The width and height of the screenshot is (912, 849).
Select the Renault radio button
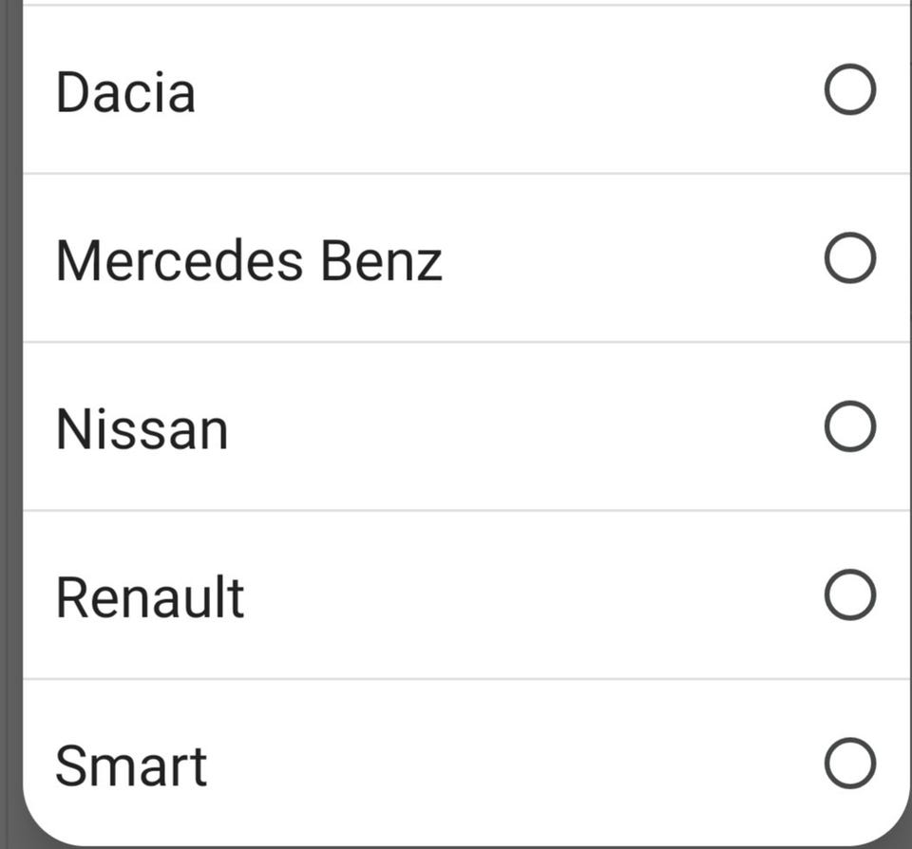coord(849,595)
